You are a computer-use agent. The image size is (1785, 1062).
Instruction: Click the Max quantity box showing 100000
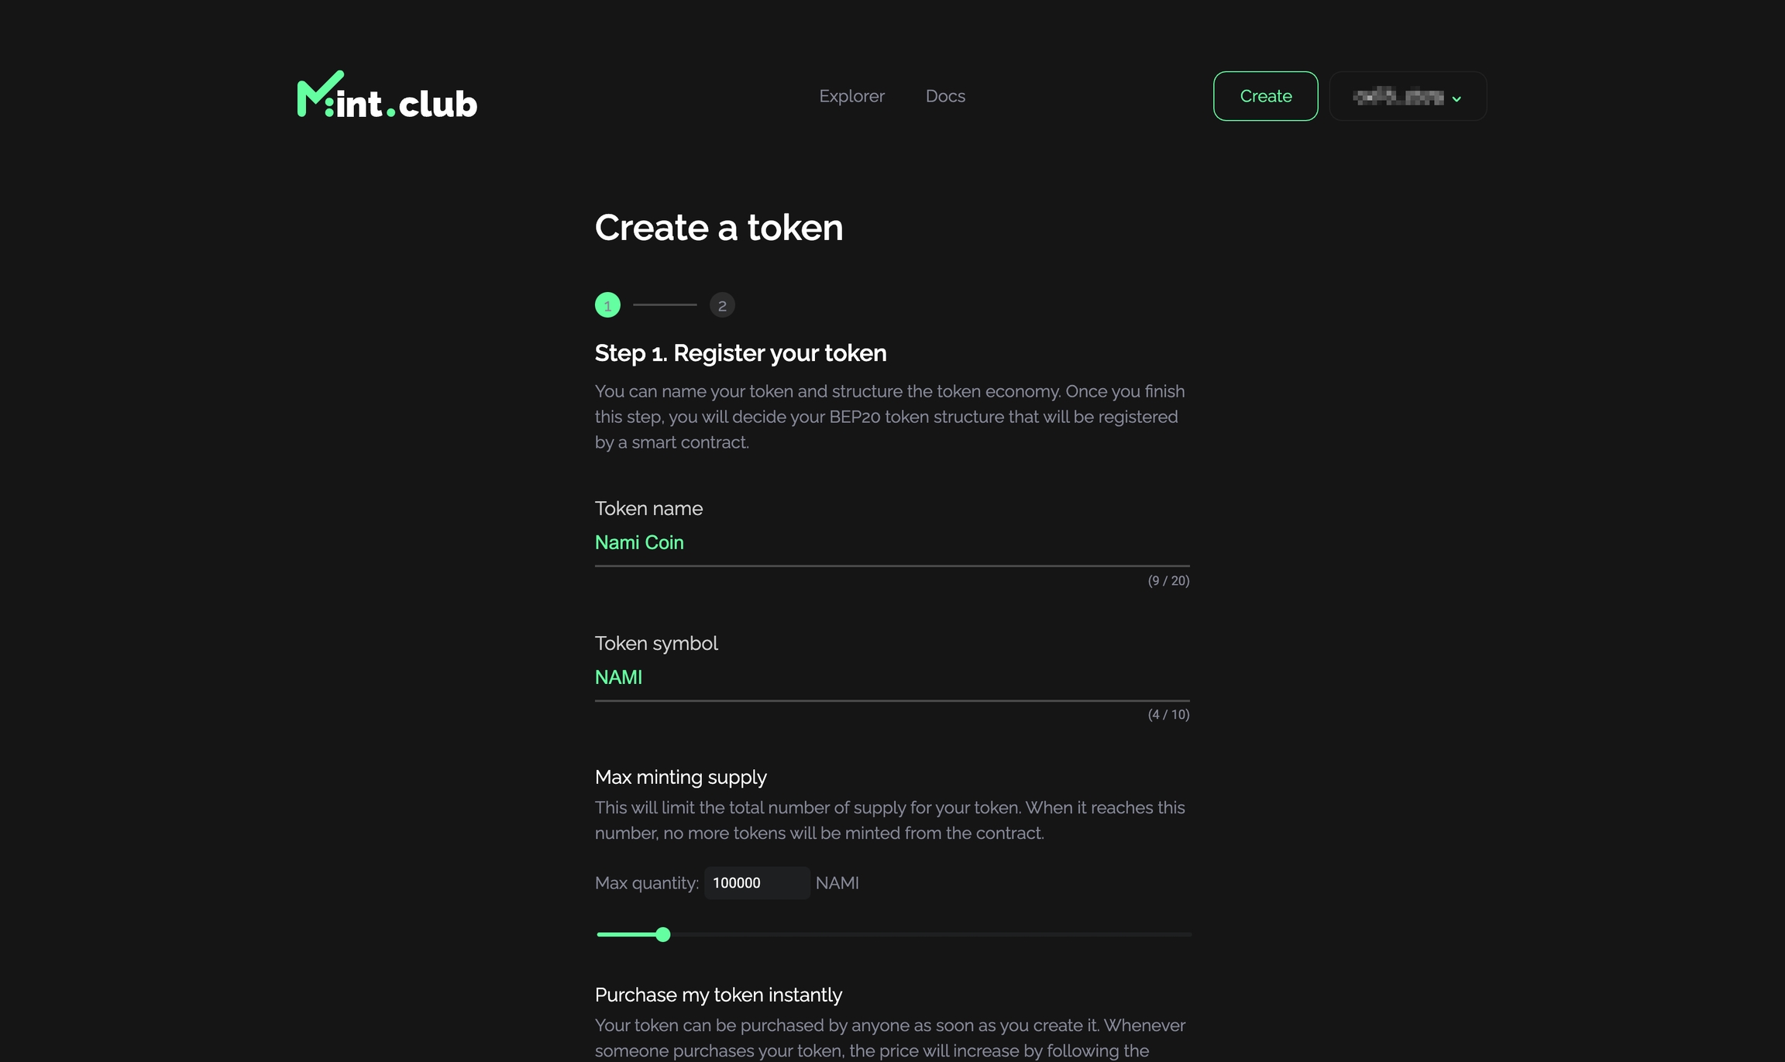tap(756, 883)
